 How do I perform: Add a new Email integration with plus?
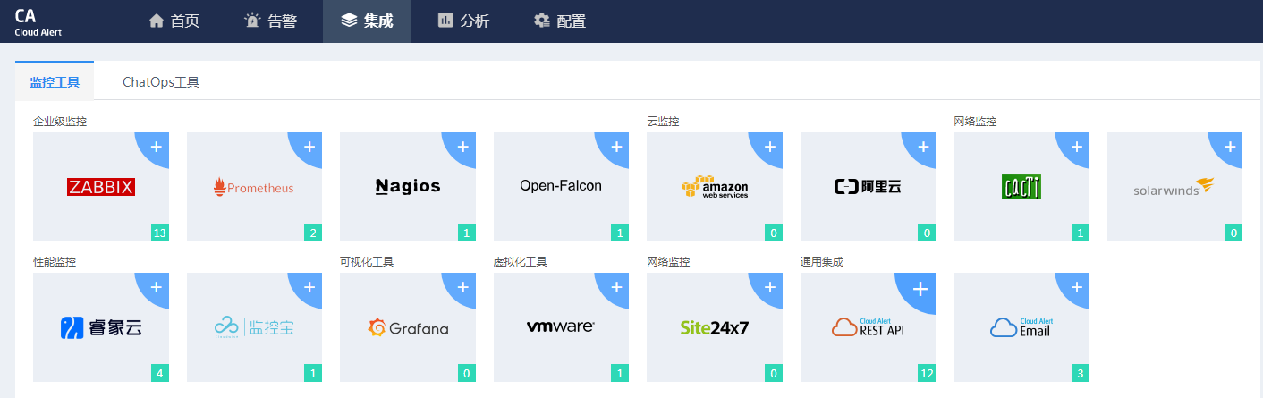click(x=1076, y=287)
